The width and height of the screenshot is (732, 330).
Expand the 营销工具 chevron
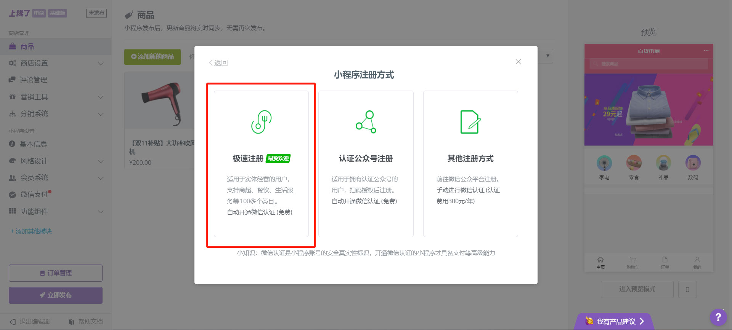pos(101,97)
